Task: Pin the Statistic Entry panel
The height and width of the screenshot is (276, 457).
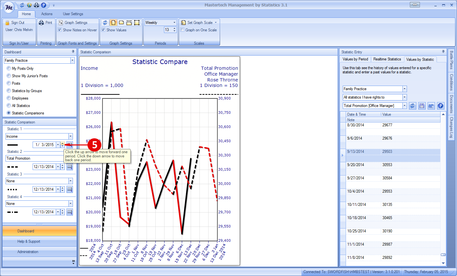Action: [x=443, y=52]
